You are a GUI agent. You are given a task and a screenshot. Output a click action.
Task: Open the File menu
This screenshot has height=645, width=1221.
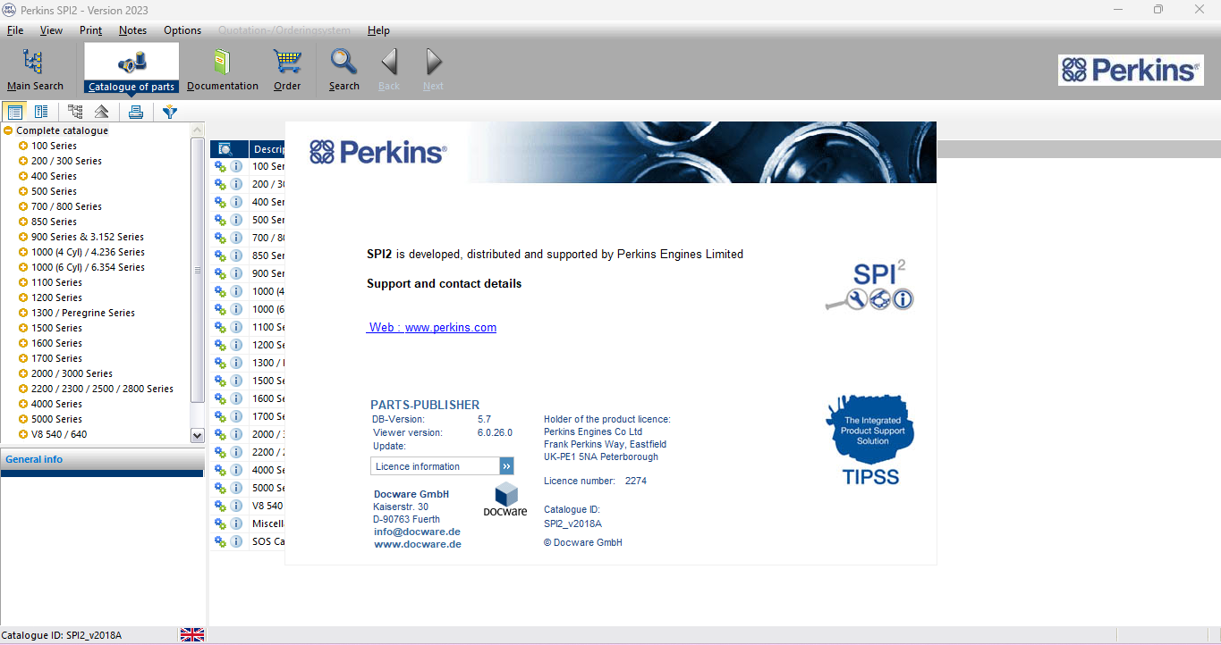[x=15, y=30]
